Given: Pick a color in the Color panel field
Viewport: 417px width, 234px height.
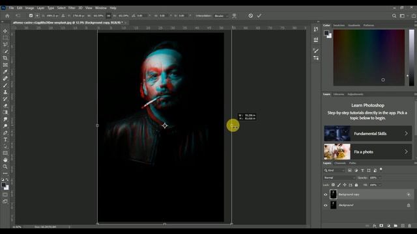Looking at the screenshot, I should [x=369, y=58].
